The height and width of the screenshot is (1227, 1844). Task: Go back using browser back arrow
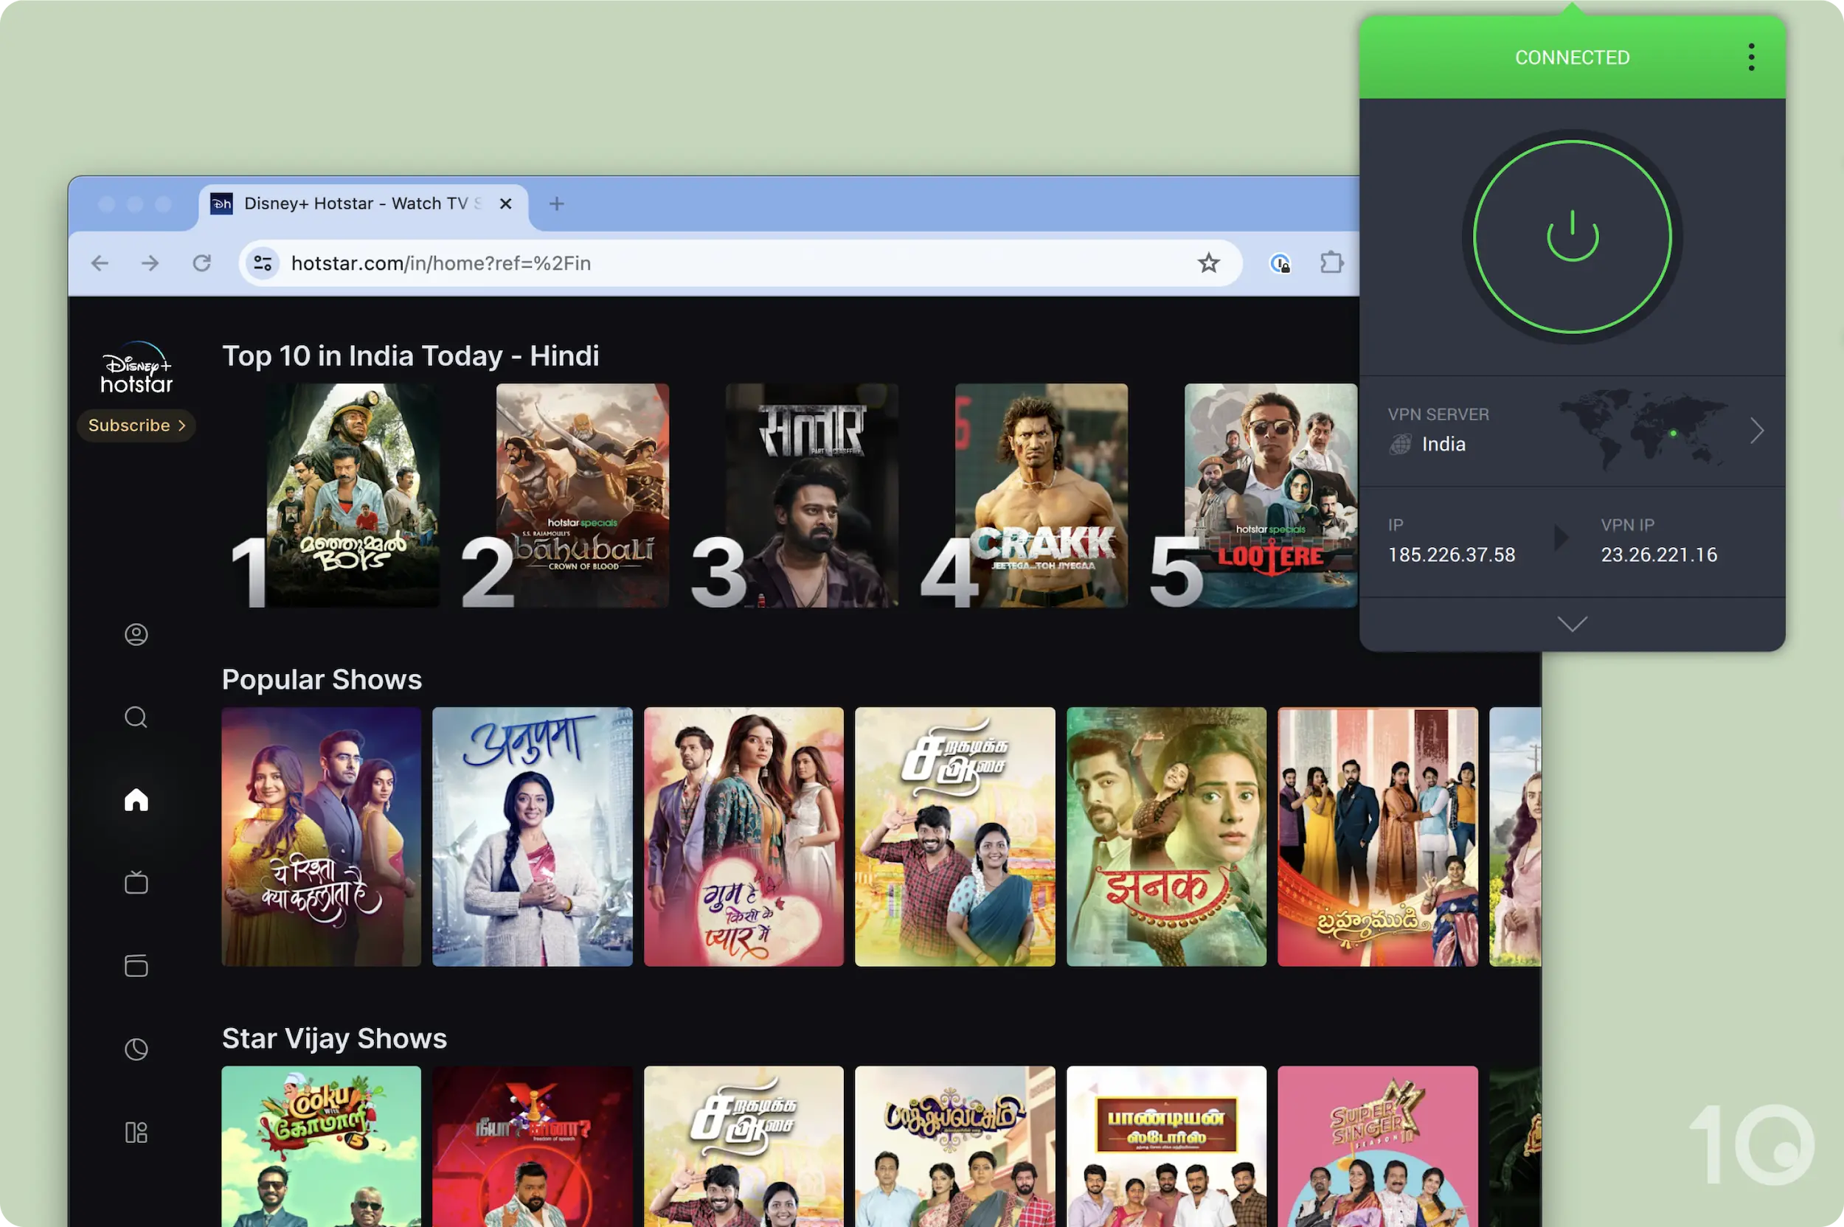point(100,263)
